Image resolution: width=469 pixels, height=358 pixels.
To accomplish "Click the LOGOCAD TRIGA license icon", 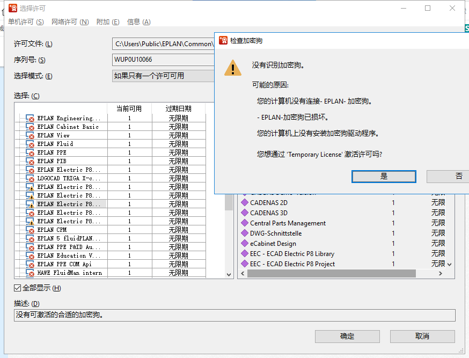I will coord(30,178).
